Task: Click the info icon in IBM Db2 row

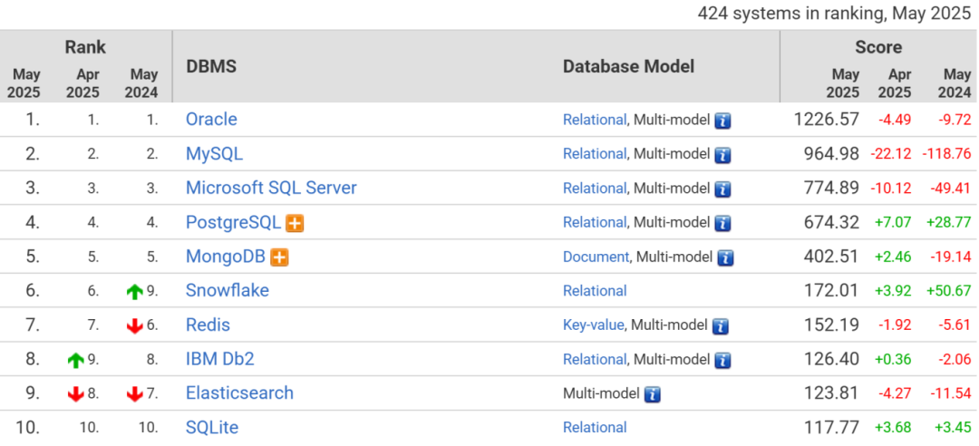Action: tap(722, 360)
